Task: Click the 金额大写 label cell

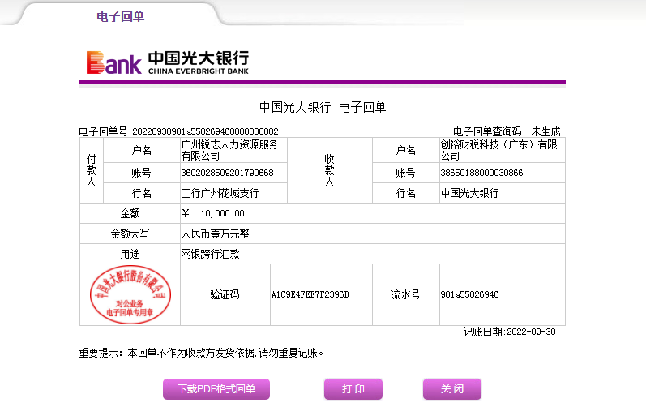Action: 130,234
